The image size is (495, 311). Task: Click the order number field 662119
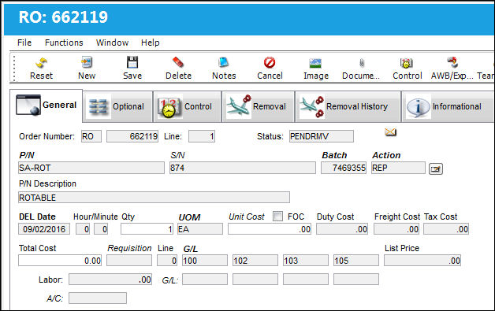tap(132, 136)
